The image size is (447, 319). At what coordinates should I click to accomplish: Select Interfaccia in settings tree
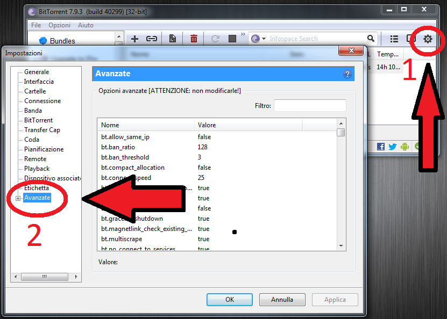pos(39,82)
